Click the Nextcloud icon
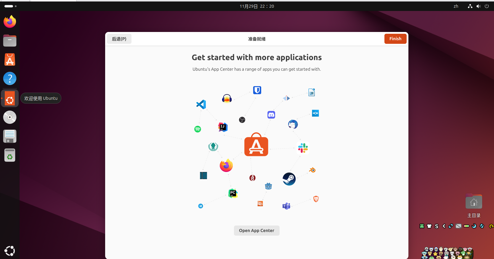 coord(315,113)
